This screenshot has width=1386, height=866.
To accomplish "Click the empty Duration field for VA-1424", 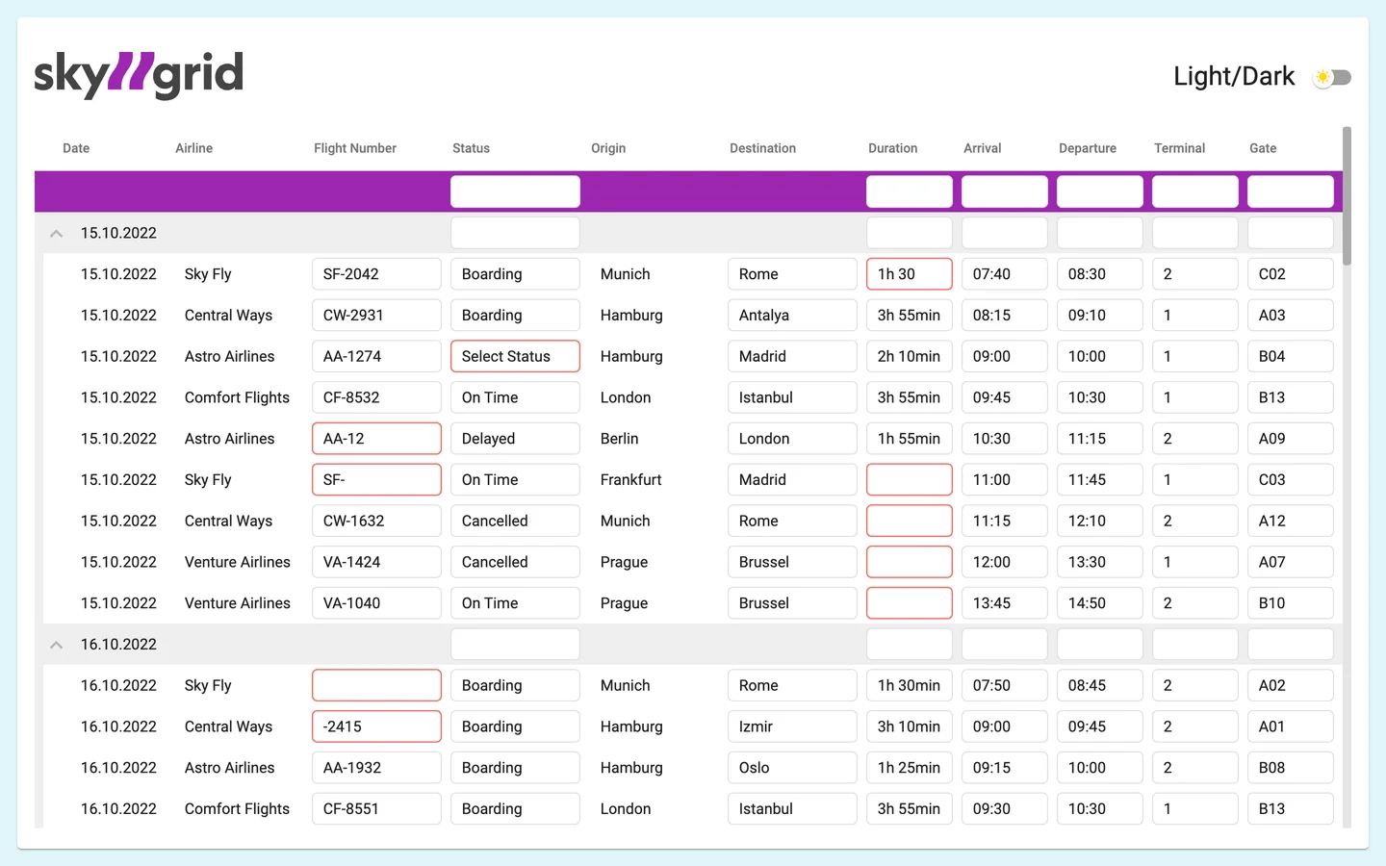I will (x=909, y=562).
